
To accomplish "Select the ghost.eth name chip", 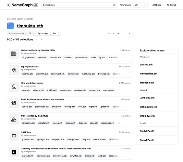I will tap(105, 107).
